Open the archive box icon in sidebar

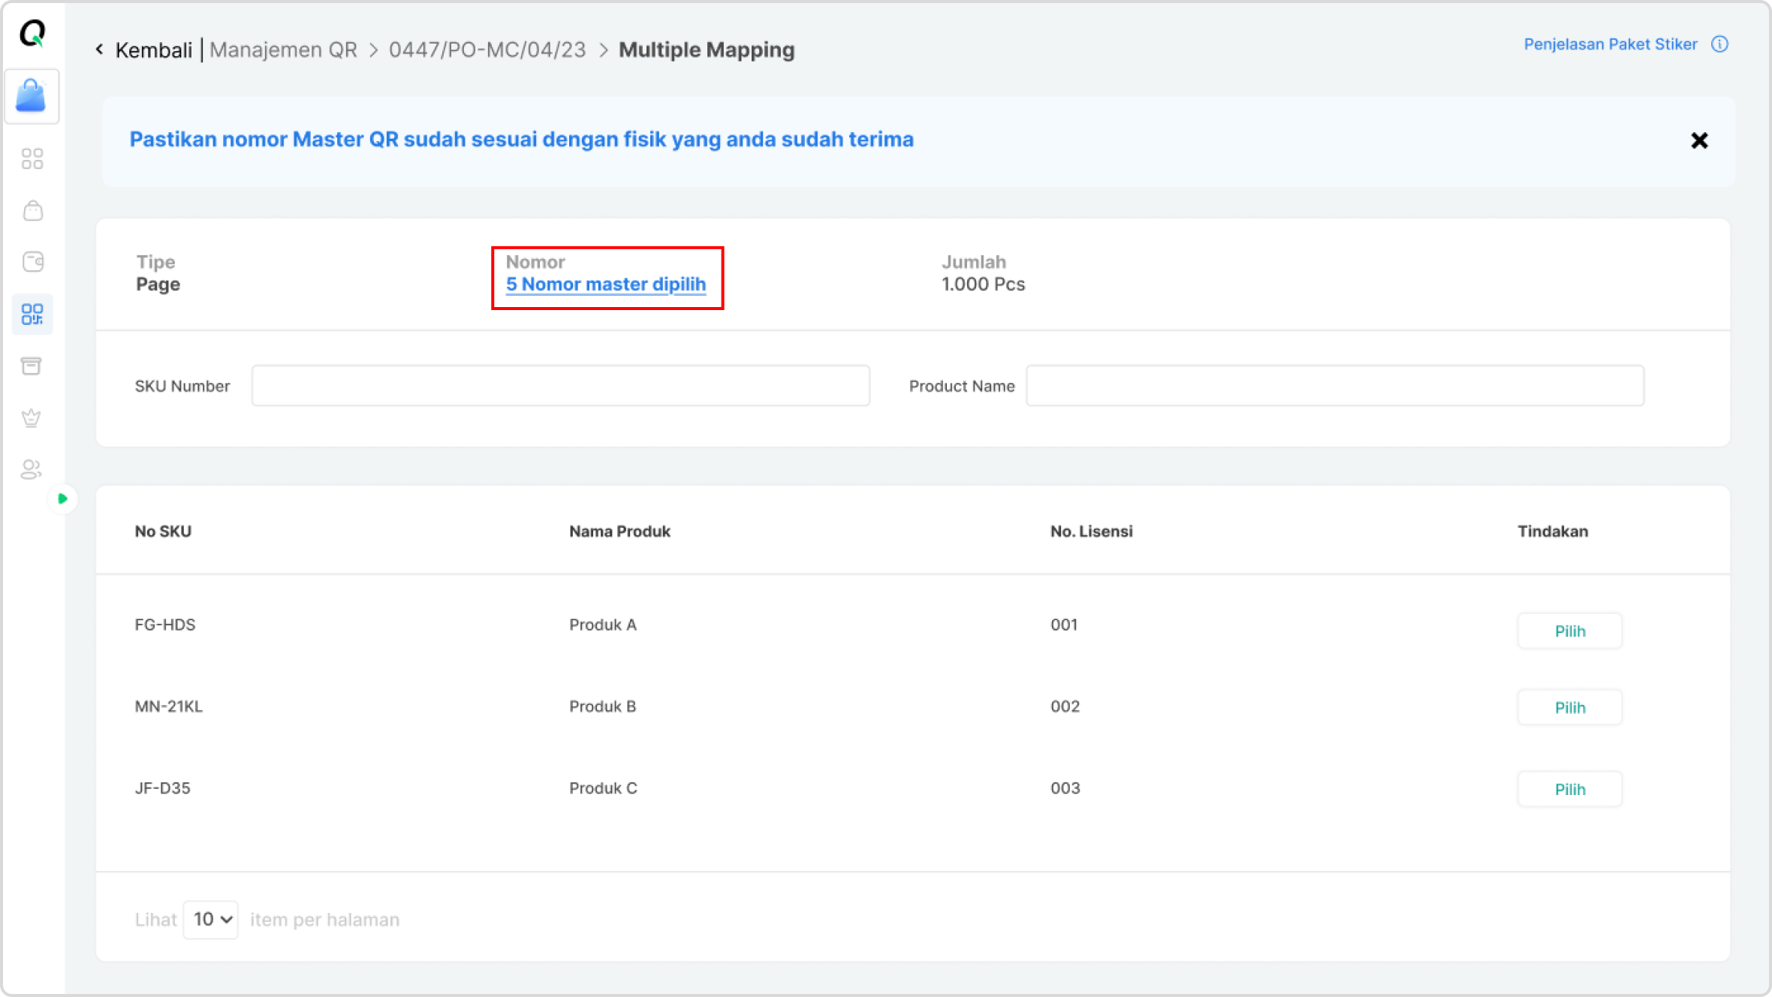coord(32,366)
